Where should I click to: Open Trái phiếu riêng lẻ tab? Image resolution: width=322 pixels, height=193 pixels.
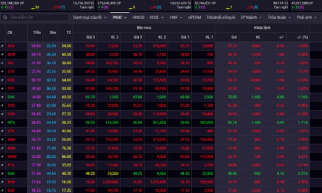221,17
